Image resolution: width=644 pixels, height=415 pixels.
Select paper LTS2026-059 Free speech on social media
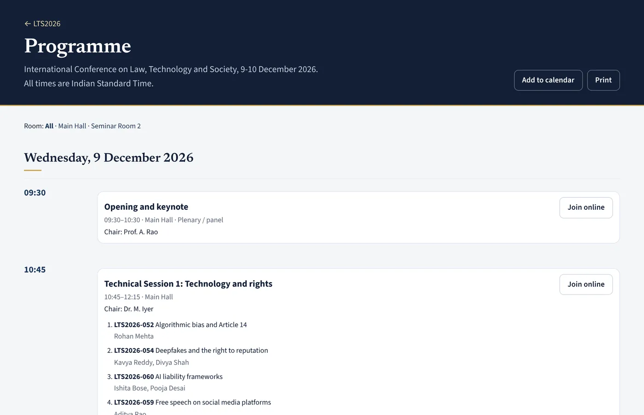coord(192,402)
